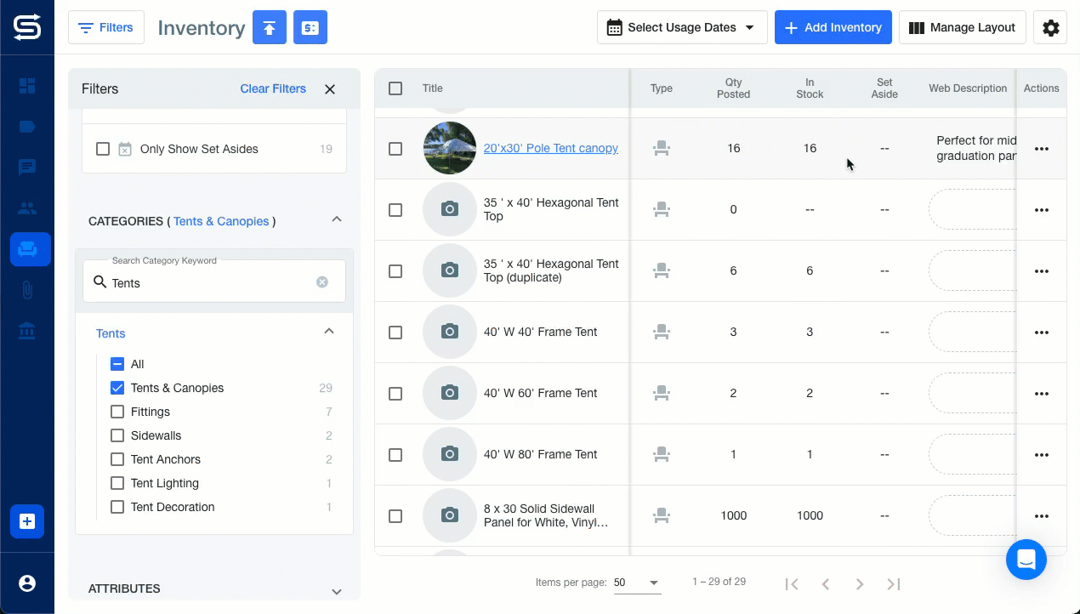Sort by the In Stock column header
The image size is (1080, 614).
(x=810, y=88)
